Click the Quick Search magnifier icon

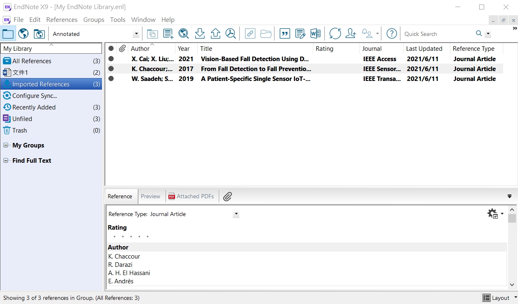pyautogui.click(x=479, y=33)
